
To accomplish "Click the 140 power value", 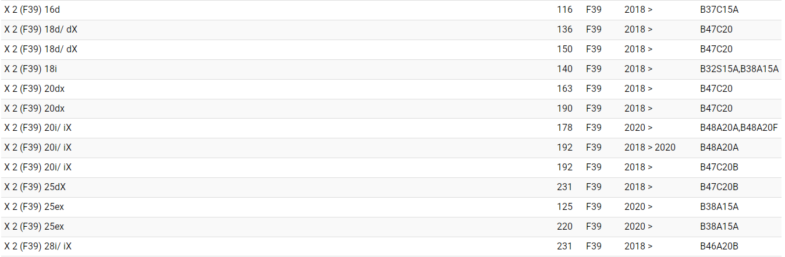I will (564, 69).
